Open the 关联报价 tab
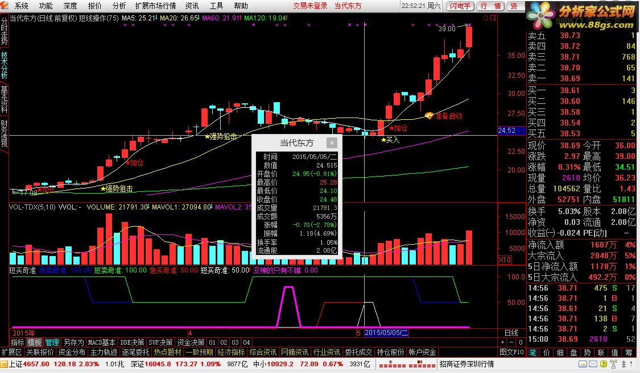This screenshot has height=373, width=640. (40, 352)
